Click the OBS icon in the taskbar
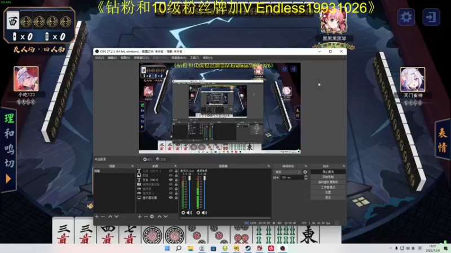The width and height of the screenshot is (451, 253). [282, 249]
